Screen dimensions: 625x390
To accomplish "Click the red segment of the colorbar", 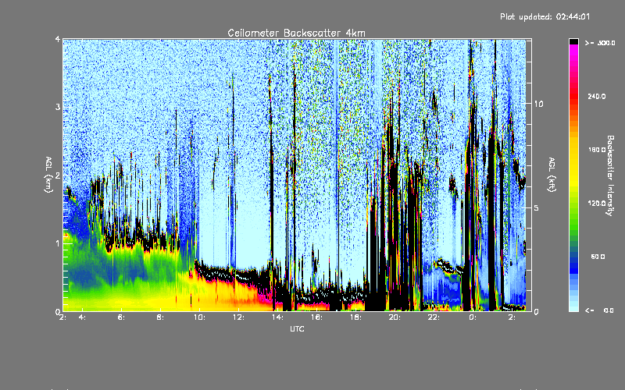I will pos(573,95).
